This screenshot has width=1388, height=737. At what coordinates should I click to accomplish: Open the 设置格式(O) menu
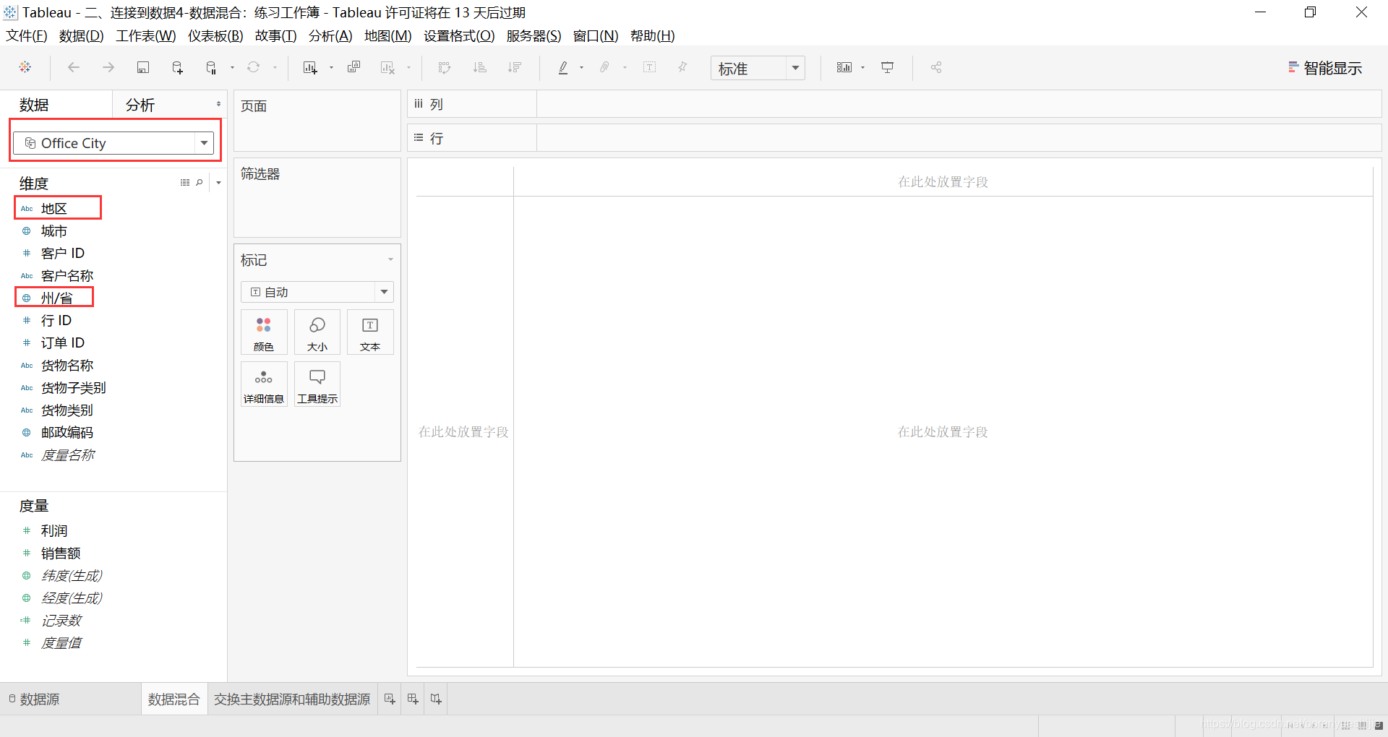click(459, 36)
